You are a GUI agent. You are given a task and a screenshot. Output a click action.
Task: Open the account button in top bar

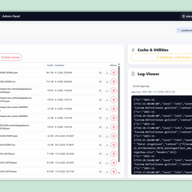pyautogui.click(x=186, y=17)
